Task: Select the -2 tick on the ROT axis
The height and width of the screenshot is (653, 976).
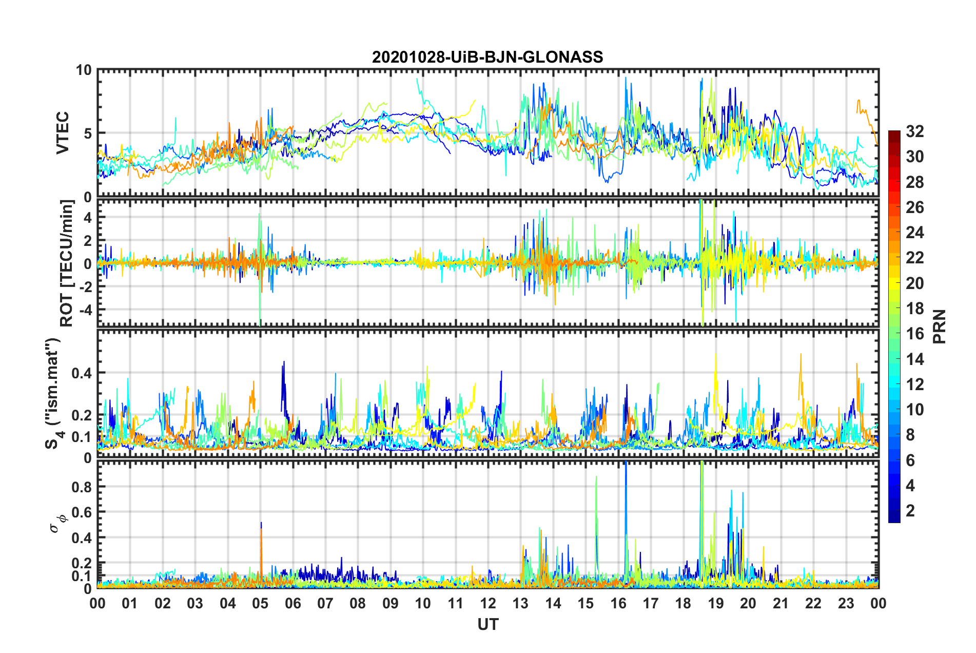Action: (85, 287)
